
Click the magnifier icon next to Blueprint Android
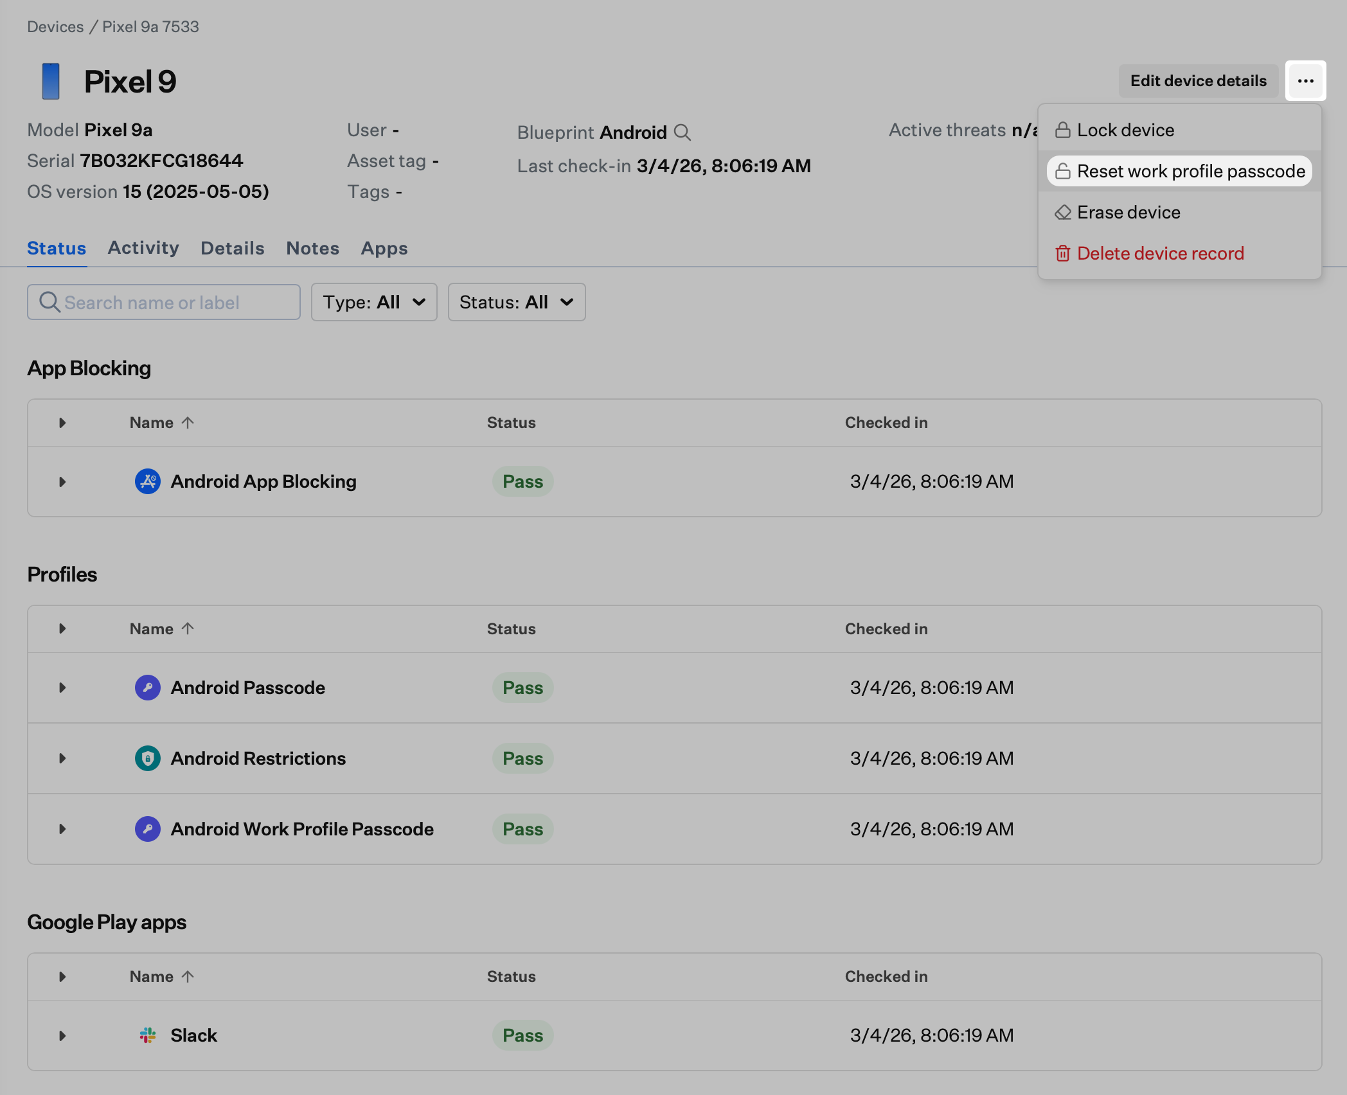tap(682, 132)
